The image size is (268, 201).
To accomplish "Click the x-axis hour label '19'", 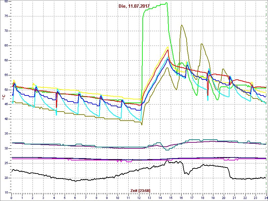I will click(213, 198).
